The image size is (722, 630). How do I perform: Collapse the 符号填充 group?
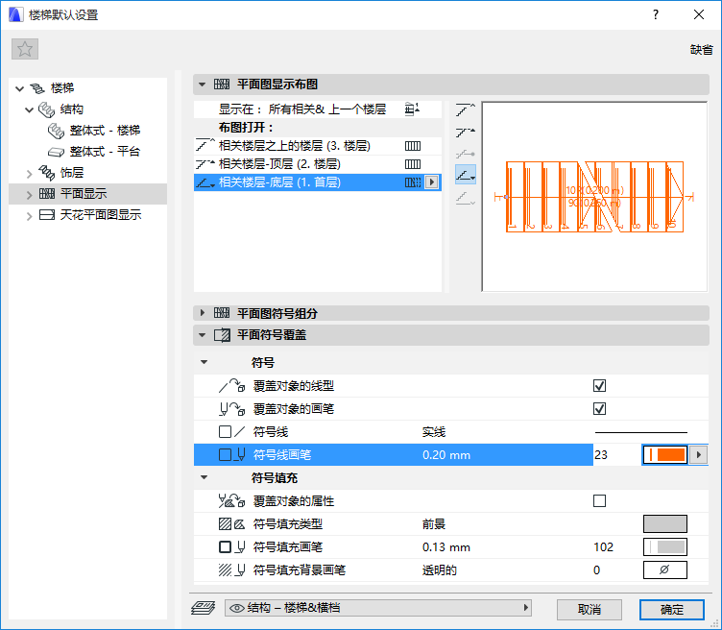tap(204, 477)
